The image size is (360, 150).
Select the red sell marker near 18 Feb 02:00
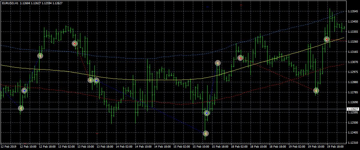coord(240,58)
